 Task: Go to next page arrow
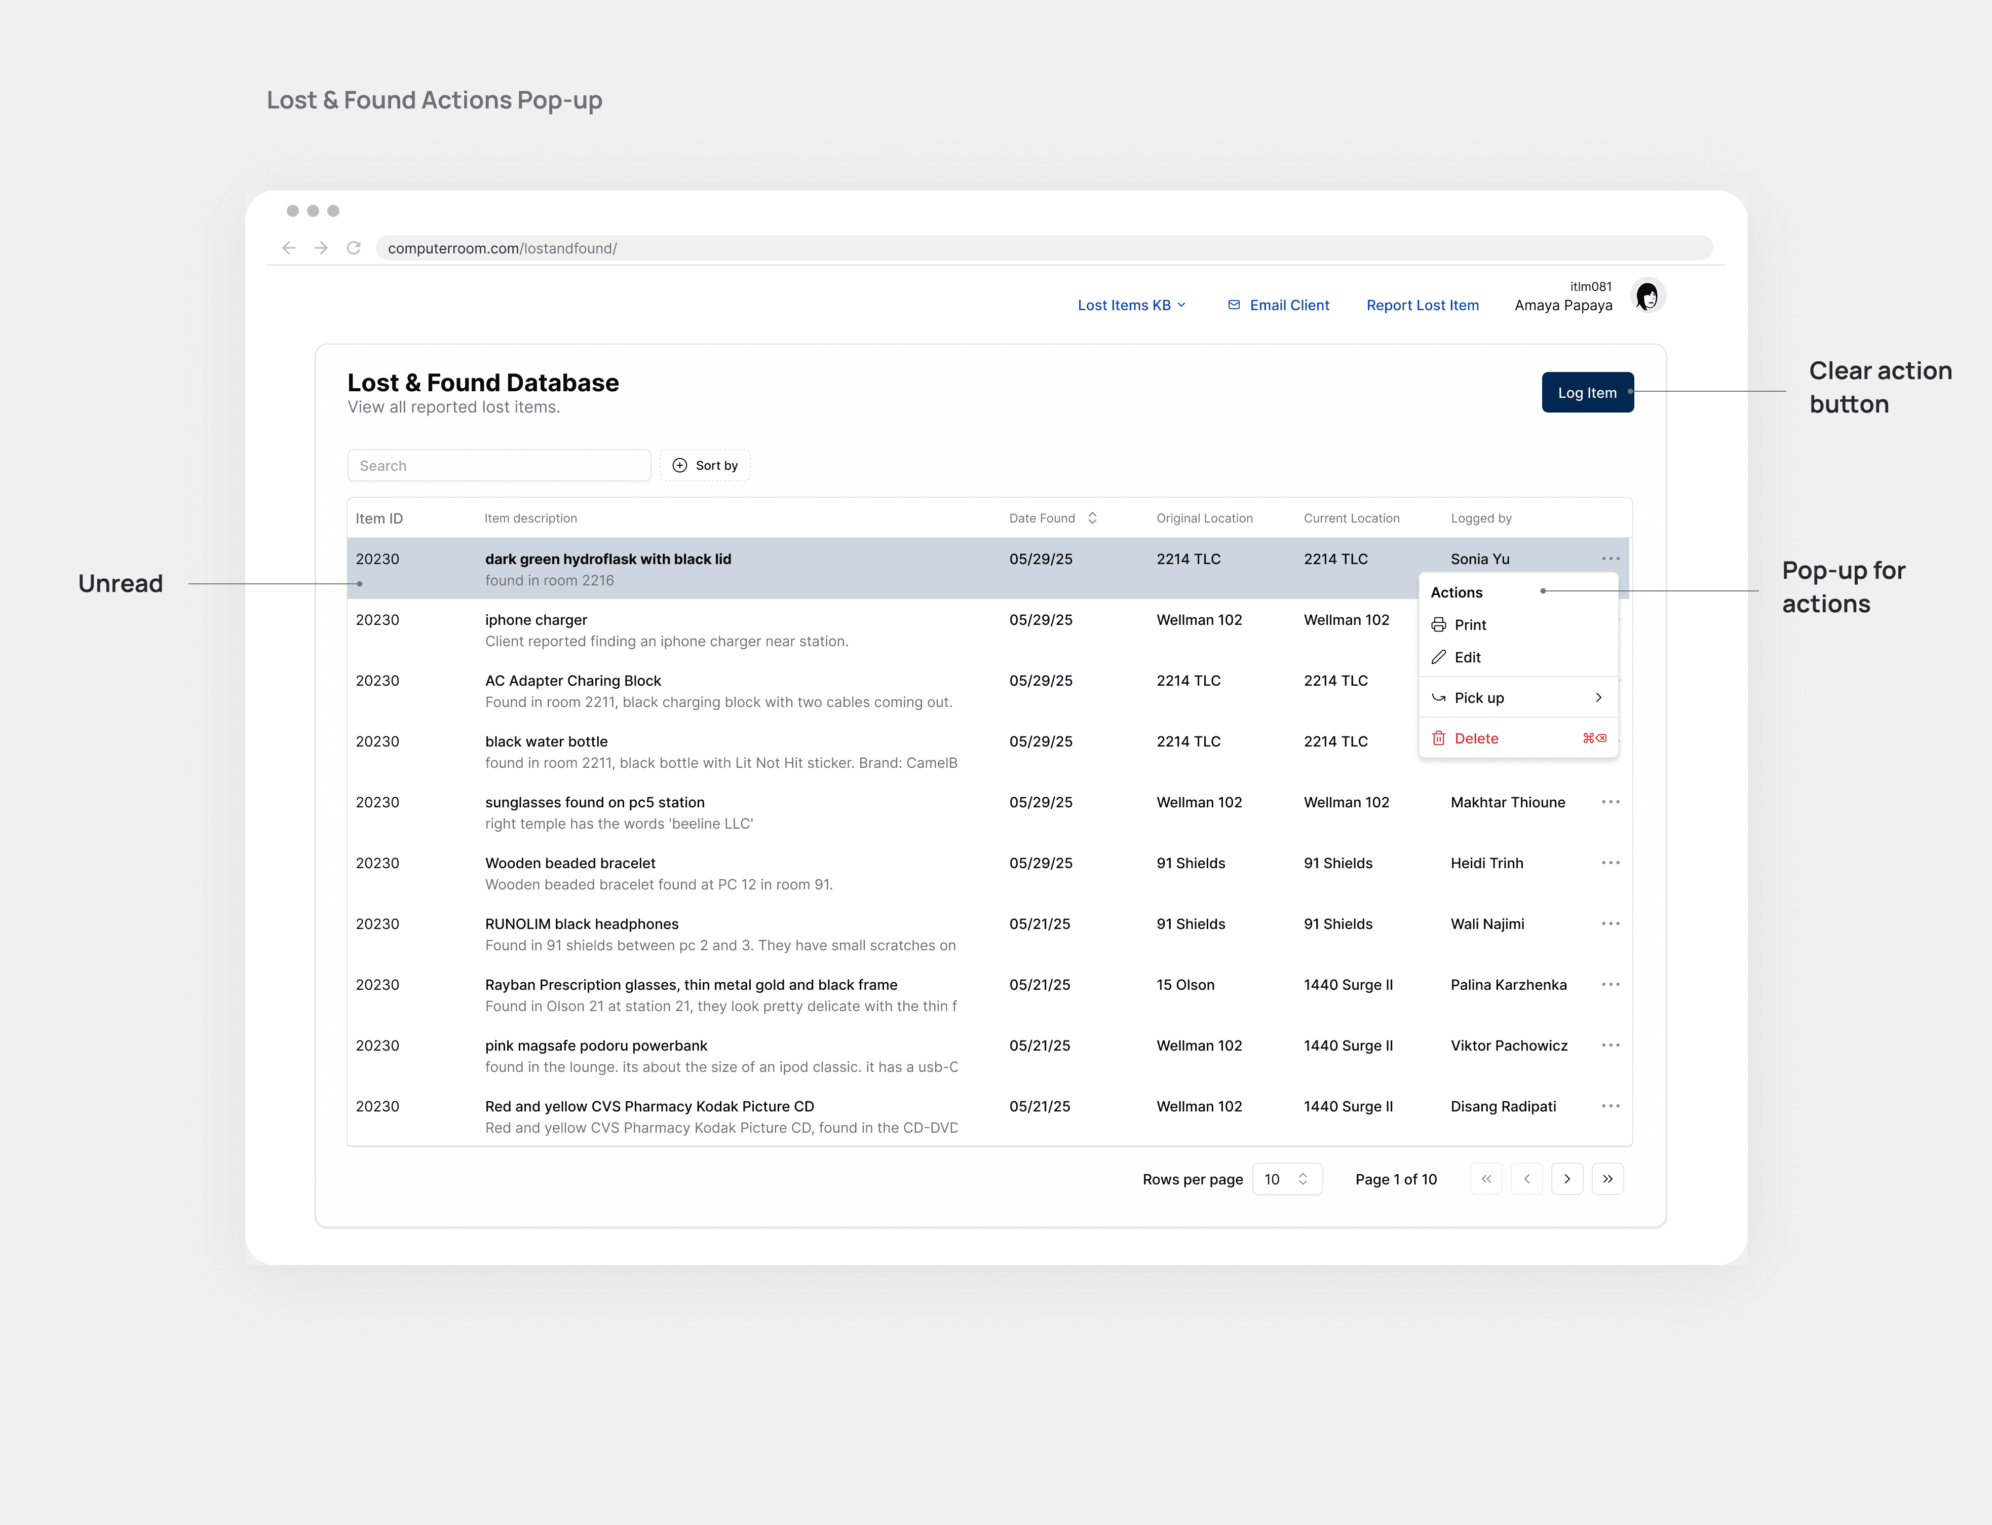click(x=1566, y=1179)
